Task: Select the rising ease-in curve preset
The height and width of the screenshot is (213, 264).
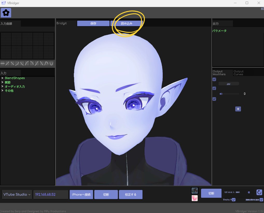Action: [17, 64]
